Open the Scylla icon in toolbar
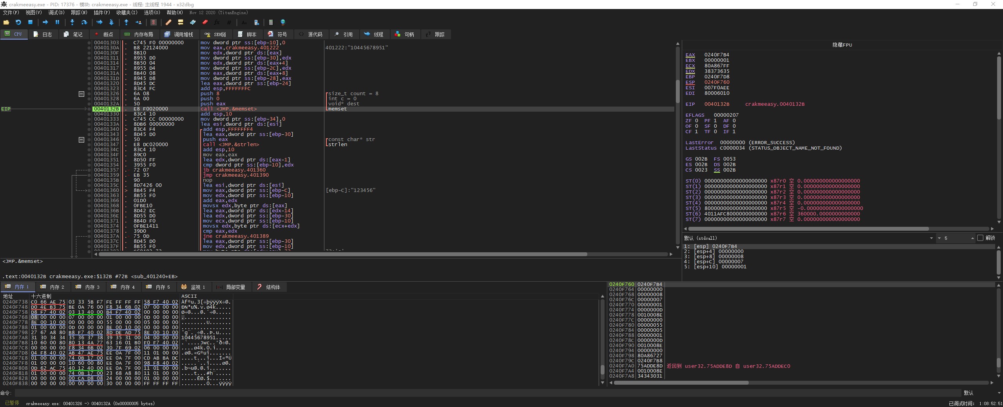 tap(154, 22)
